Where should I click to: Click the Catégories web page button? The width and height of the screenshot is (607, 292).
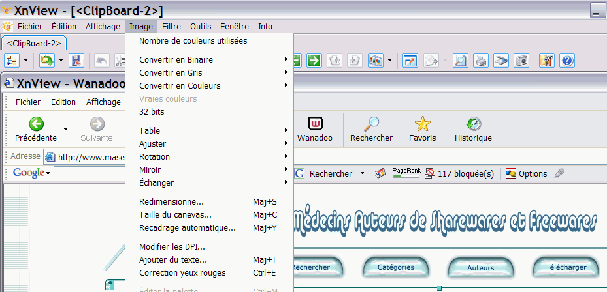pos(396,267)
